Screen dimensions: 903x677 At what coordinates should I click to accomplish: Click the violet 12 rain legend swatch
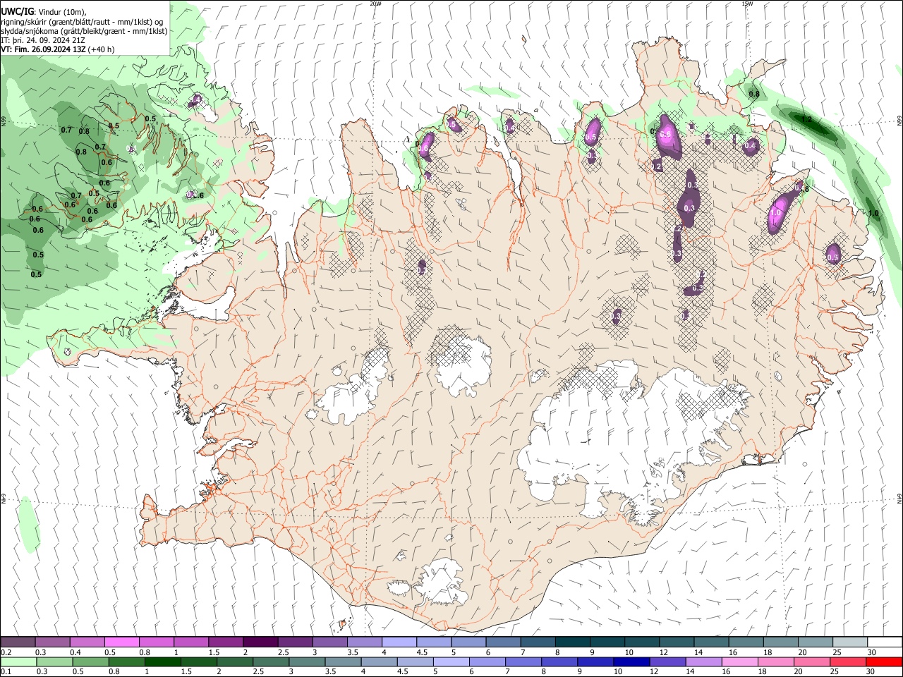(x=667, y=662)
